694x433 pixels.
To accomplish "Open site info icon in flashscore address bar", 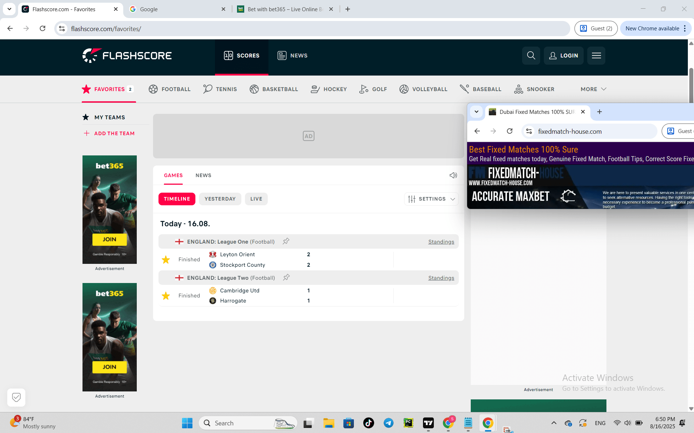I will [62, 29].
